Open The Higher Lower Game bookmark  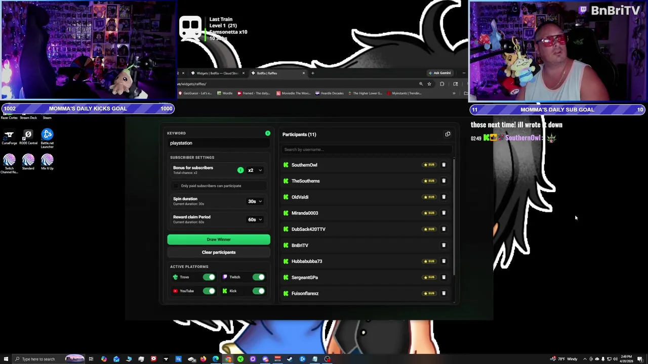pyautogui.click(x=365, y=93)
